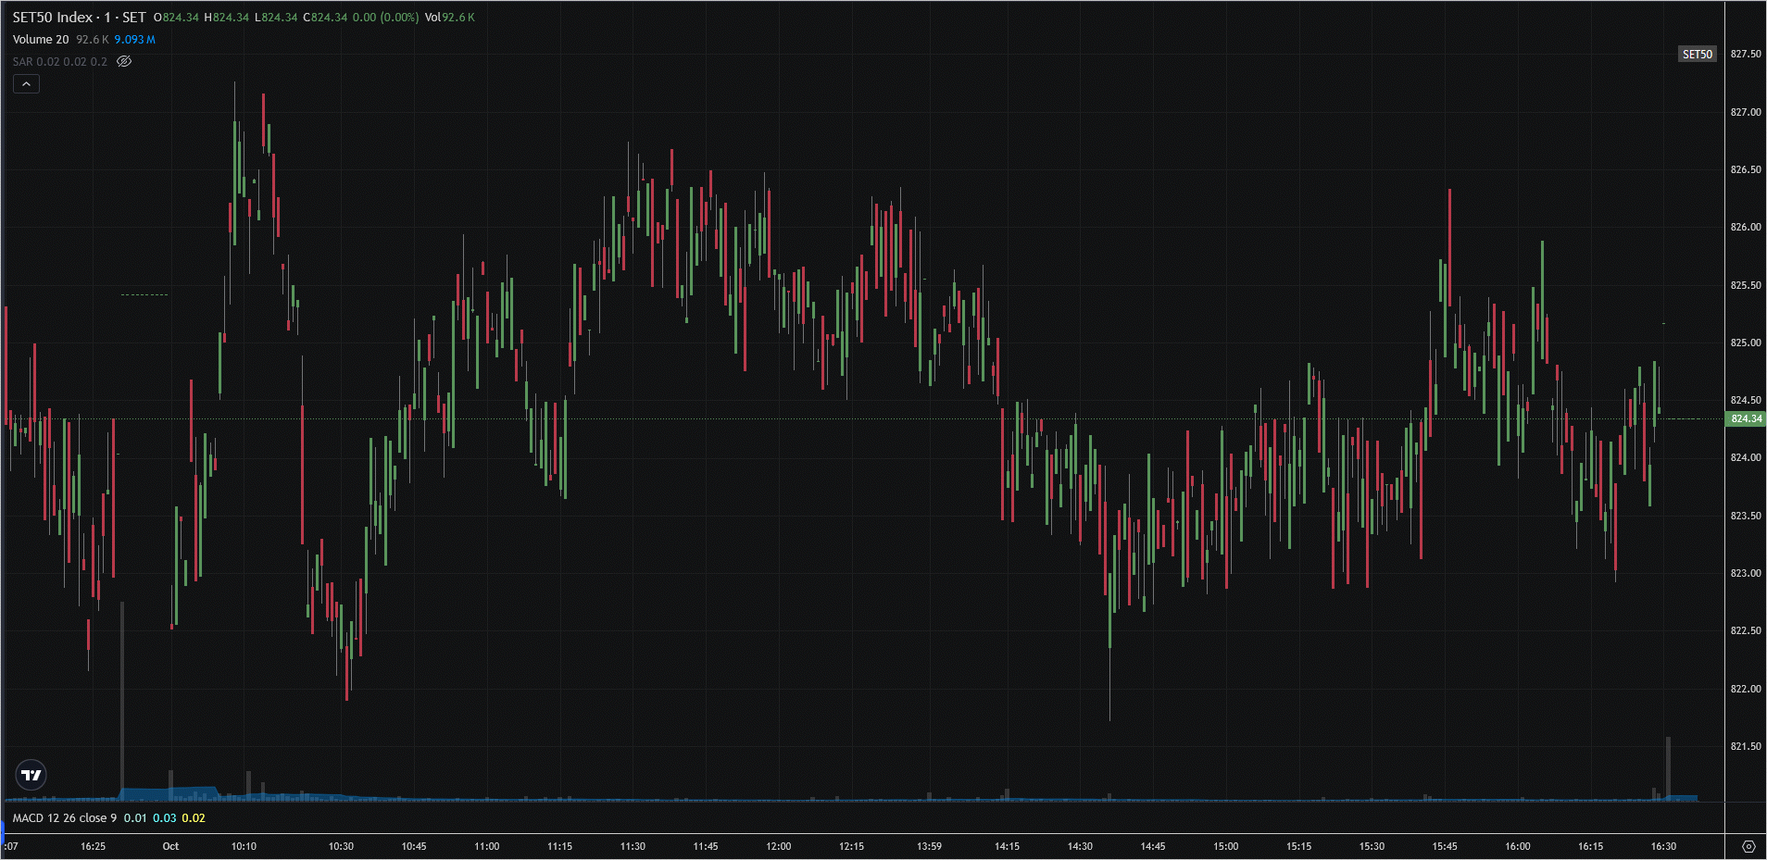
Task: Select the MACD 12 26 close 9 legend
Action: [65, 818]
